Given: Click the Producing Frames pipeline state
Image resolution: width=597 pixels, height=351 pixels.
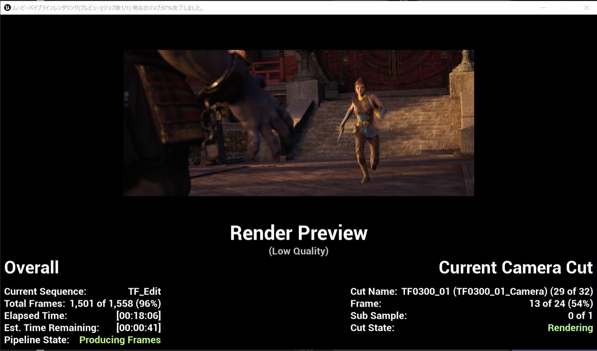Looking at the screenshot, I should pyautogui.click(x=120, y=340).
